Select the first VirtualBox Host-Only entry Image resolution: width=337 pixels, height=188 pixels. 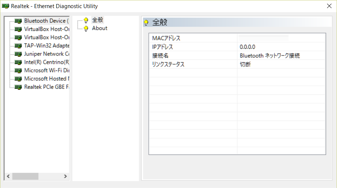[x=47, y=29]
